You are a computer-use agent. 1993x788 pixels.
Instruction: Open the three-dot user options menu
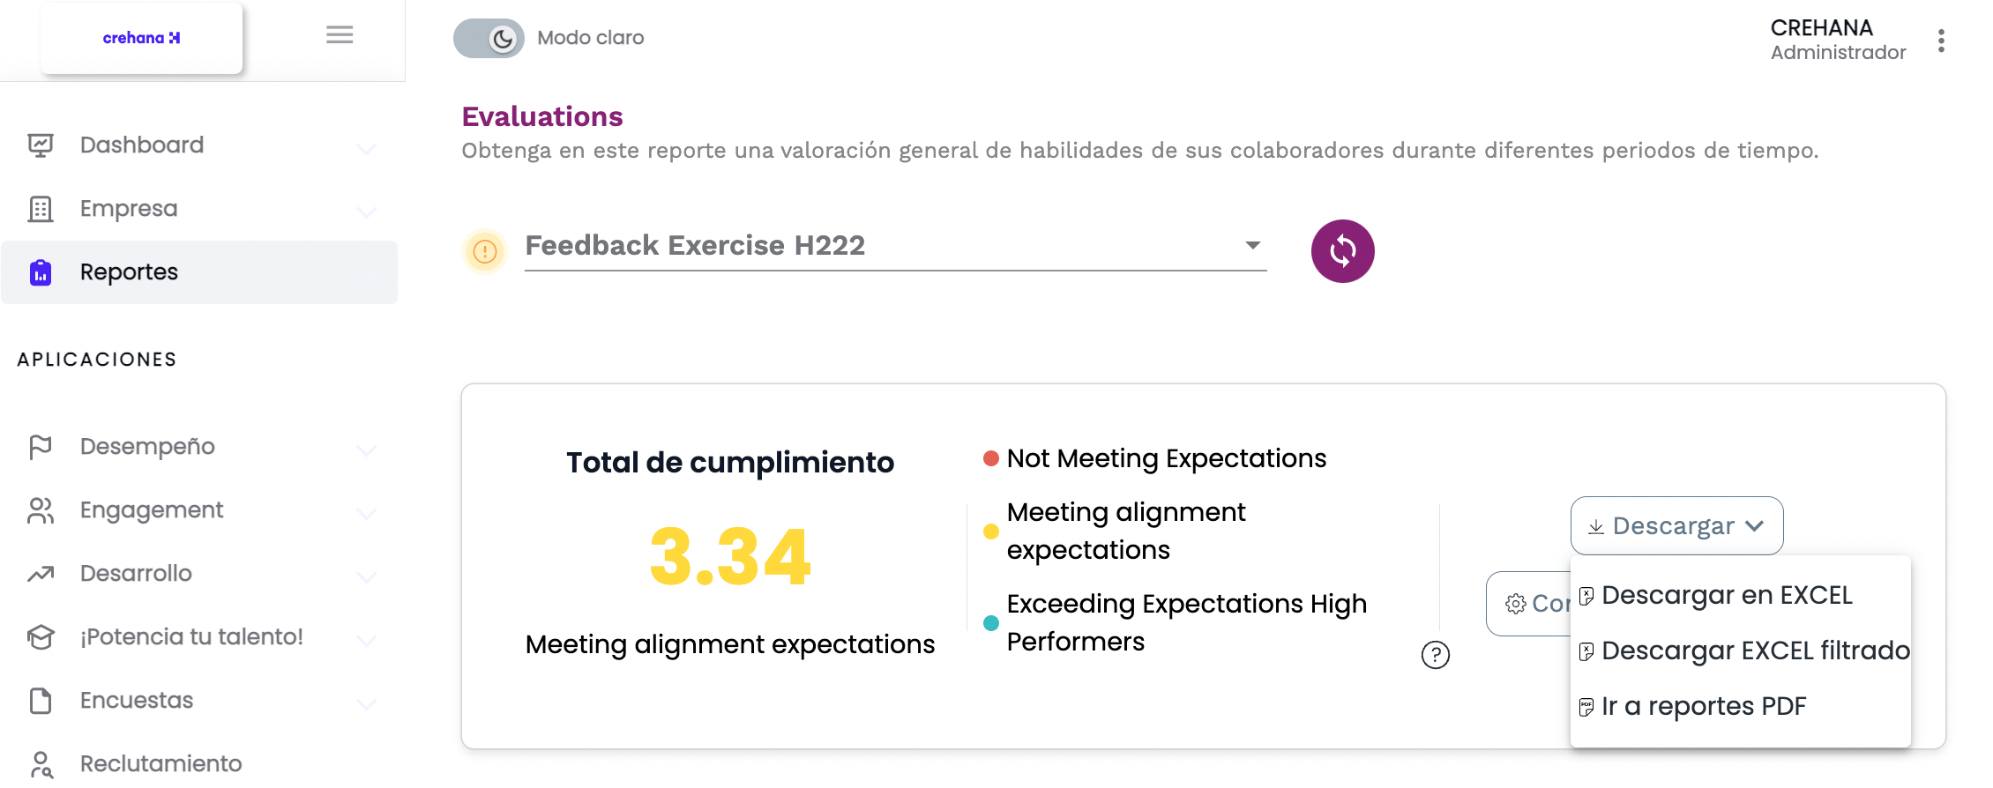point(1941,41)
